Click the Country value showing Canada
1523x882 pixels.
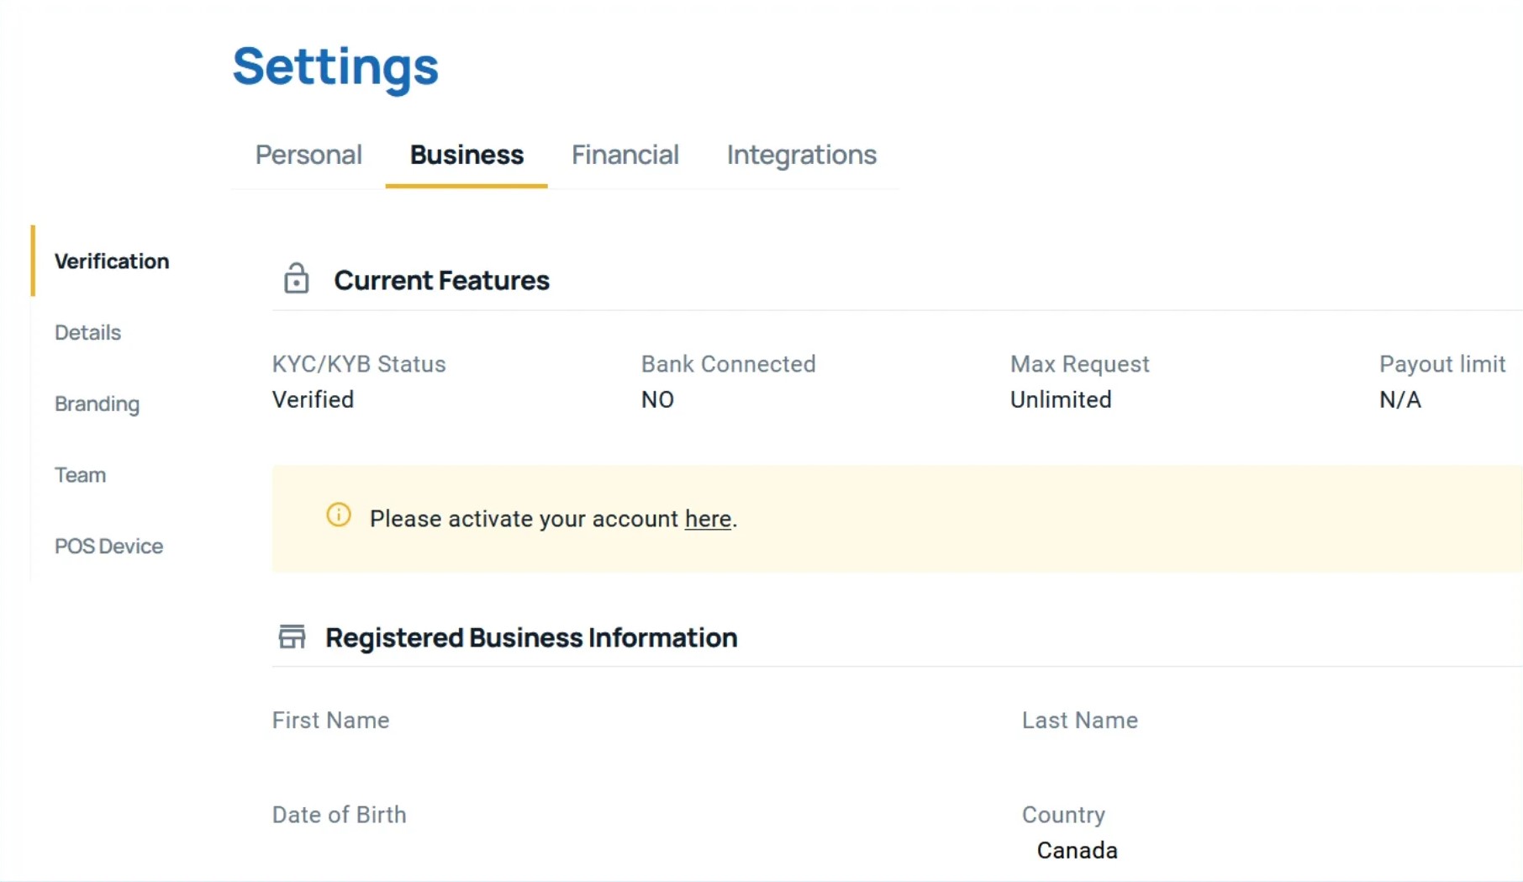[x=1077, y=850]
